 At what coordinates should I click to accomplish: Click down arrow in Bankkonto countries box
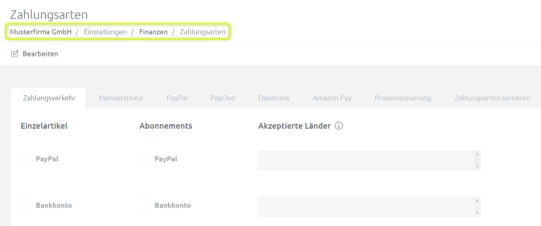[477, 213]
